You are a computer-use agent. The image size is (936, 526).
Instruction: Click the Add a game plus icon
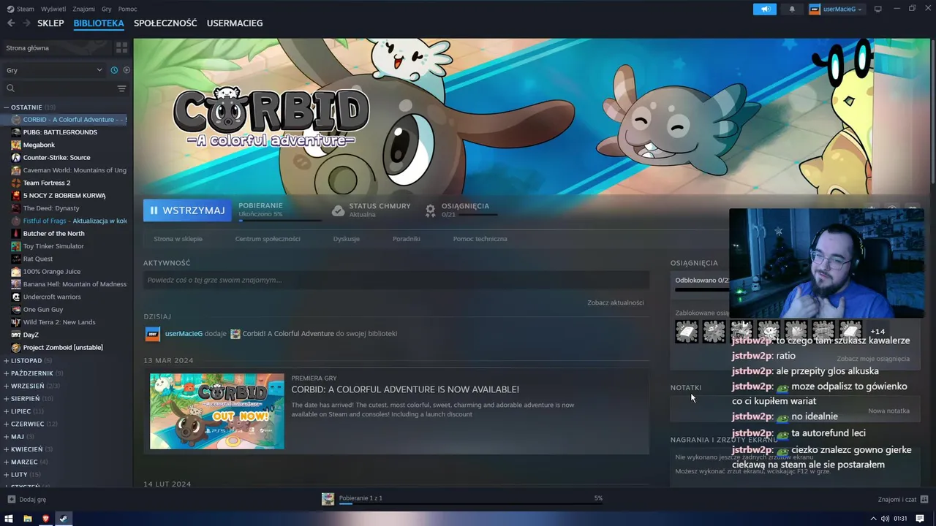pyautogui.click(x=11, y=500)
